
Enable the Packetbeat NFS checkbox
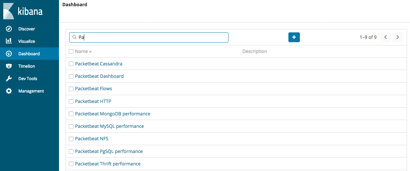(x=71, y=139)
